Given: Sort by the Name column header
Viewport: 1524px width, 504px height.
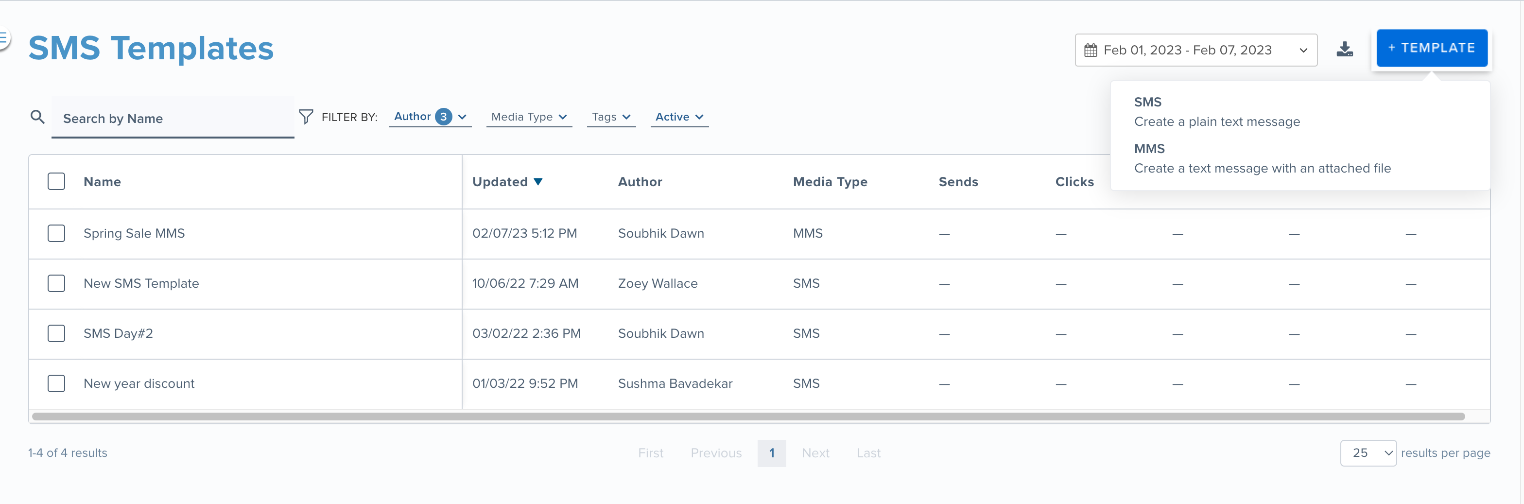Looking at the screenshot, I should coord(103,182).
